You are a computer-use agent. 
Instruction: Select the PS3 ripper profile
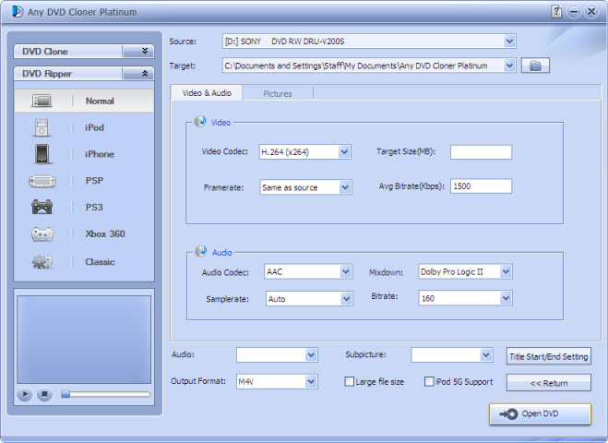(84, 207)
